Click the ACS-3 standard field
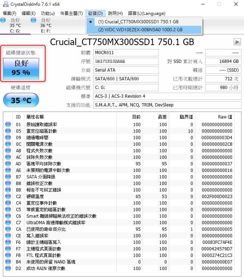The height and width of the screenshot is (278, 244). [167, 96]
